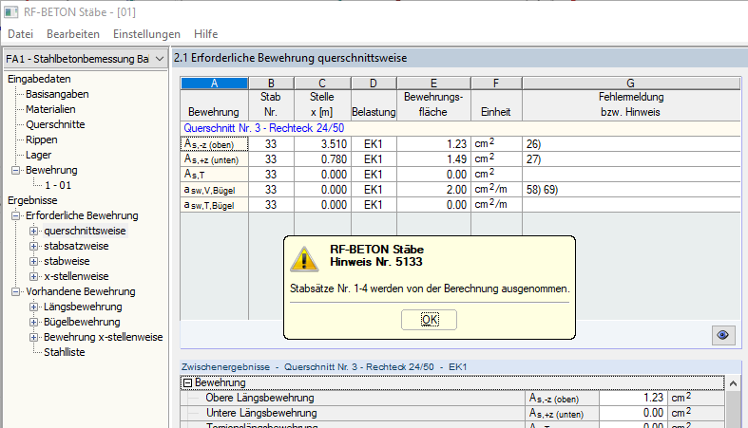Click column header G

click(631, 84)
